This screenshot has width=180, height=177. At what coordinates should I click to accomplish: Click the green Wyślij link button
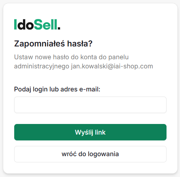click(x=90, y=132)
